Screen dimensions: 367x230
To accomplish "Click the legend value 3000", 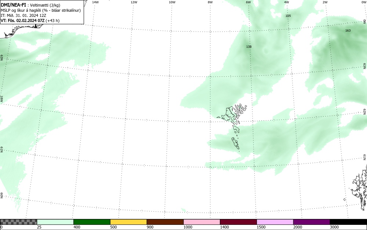I will pyautogui.click(x=334, y=227).
